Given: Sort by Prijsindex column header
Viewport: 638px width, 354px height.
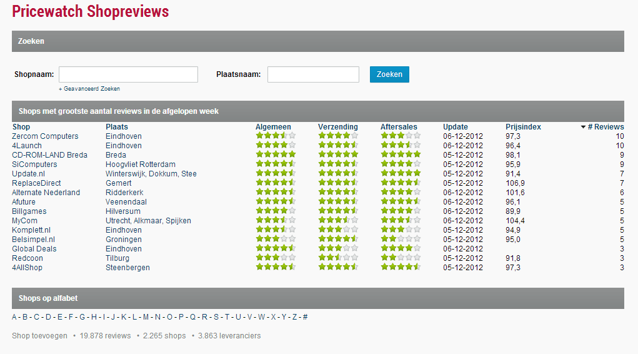Looking at the screenshot, I should point(523,127).
